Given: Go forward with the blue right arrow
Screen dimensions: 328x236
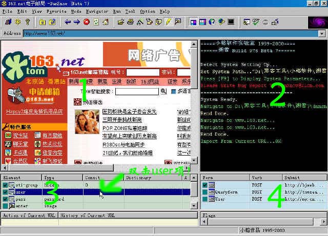Looking at the screenshot, I should pos(77,22).
